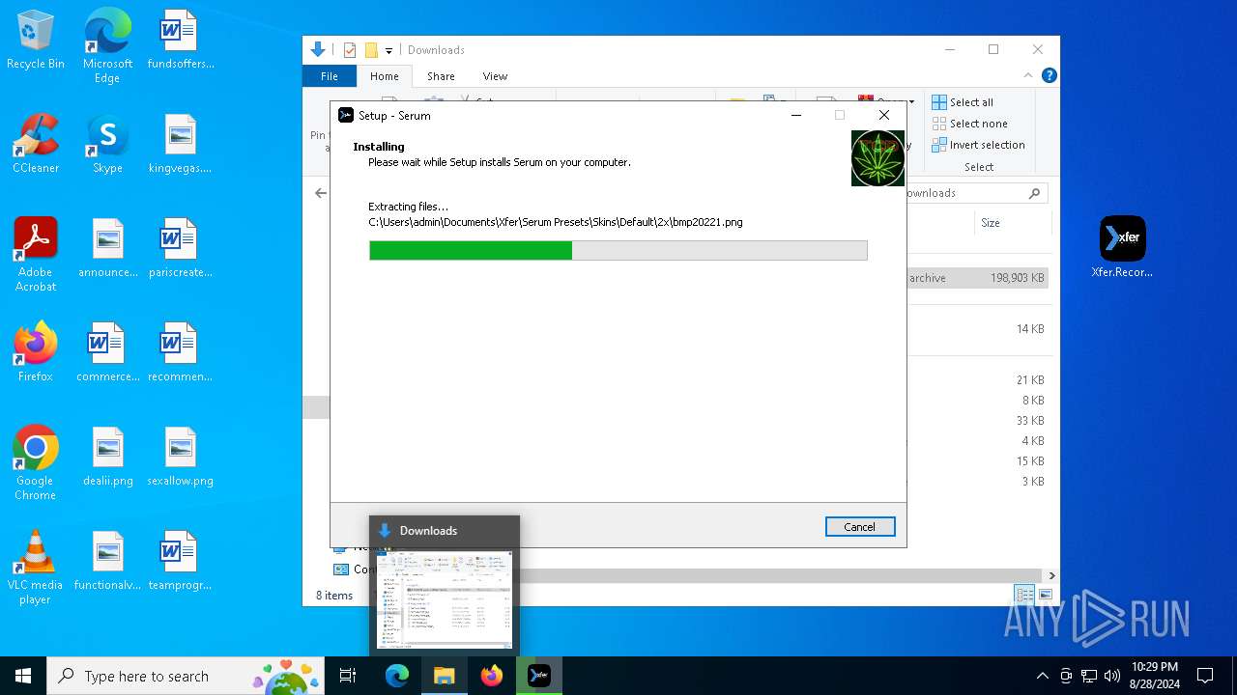Open File Explorer help icon

click(1050, 75)
